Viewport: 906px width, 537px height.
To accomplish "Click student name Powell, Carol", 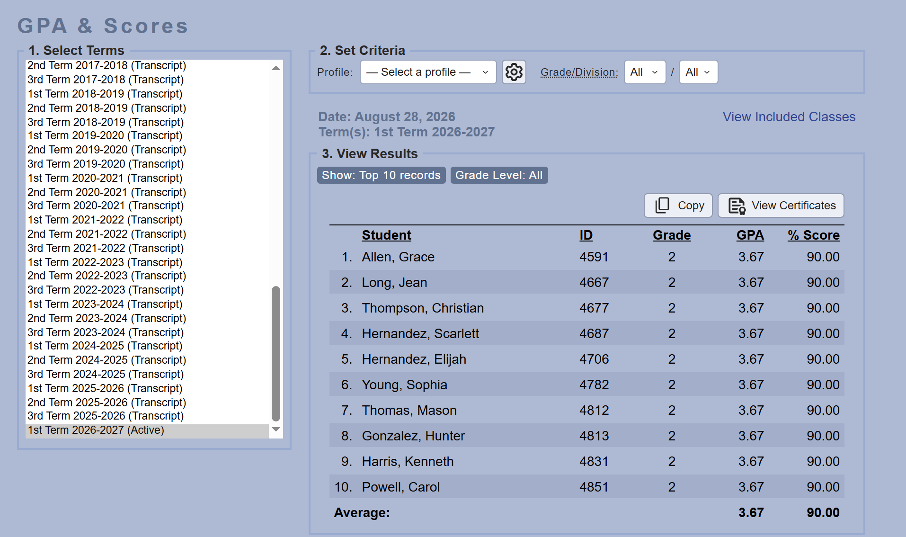I will pos(400,487).
